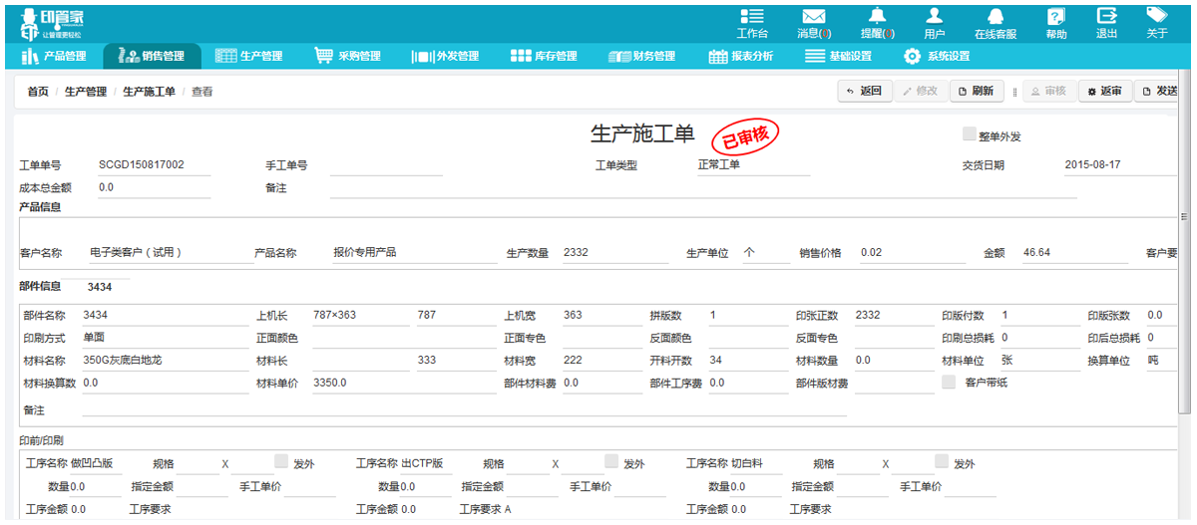Image resolution: width=1197 pixels, height=525 pixels.
Task: Click the 首页 breadcrumb link
Action: pyautogui.click(x=38, y=92)
